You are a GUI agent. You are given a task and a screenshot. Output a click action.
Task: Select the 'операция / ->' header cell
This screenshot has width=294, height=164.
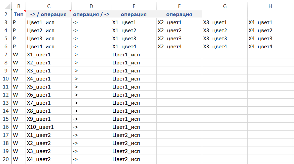tap(91, 14)
